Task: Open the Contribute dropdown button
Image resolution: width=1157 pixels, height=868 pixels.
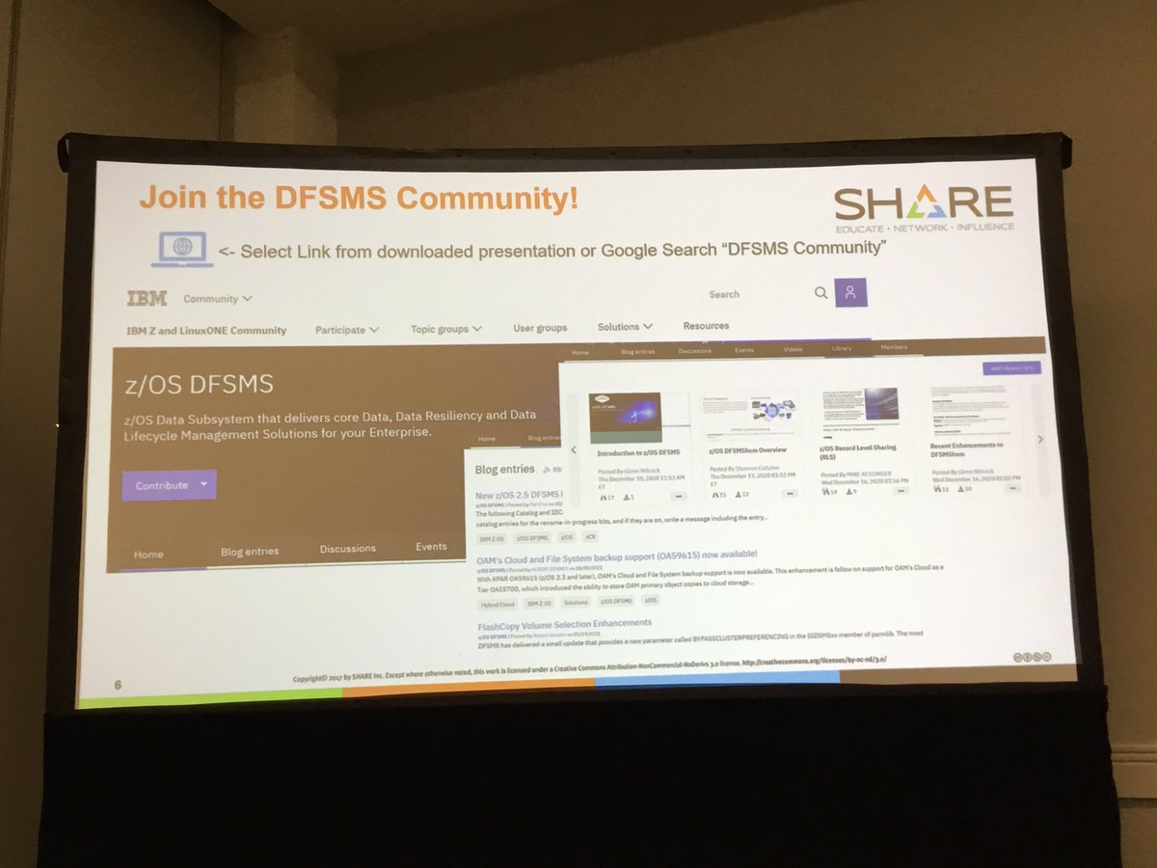Action: pos(170,485)
